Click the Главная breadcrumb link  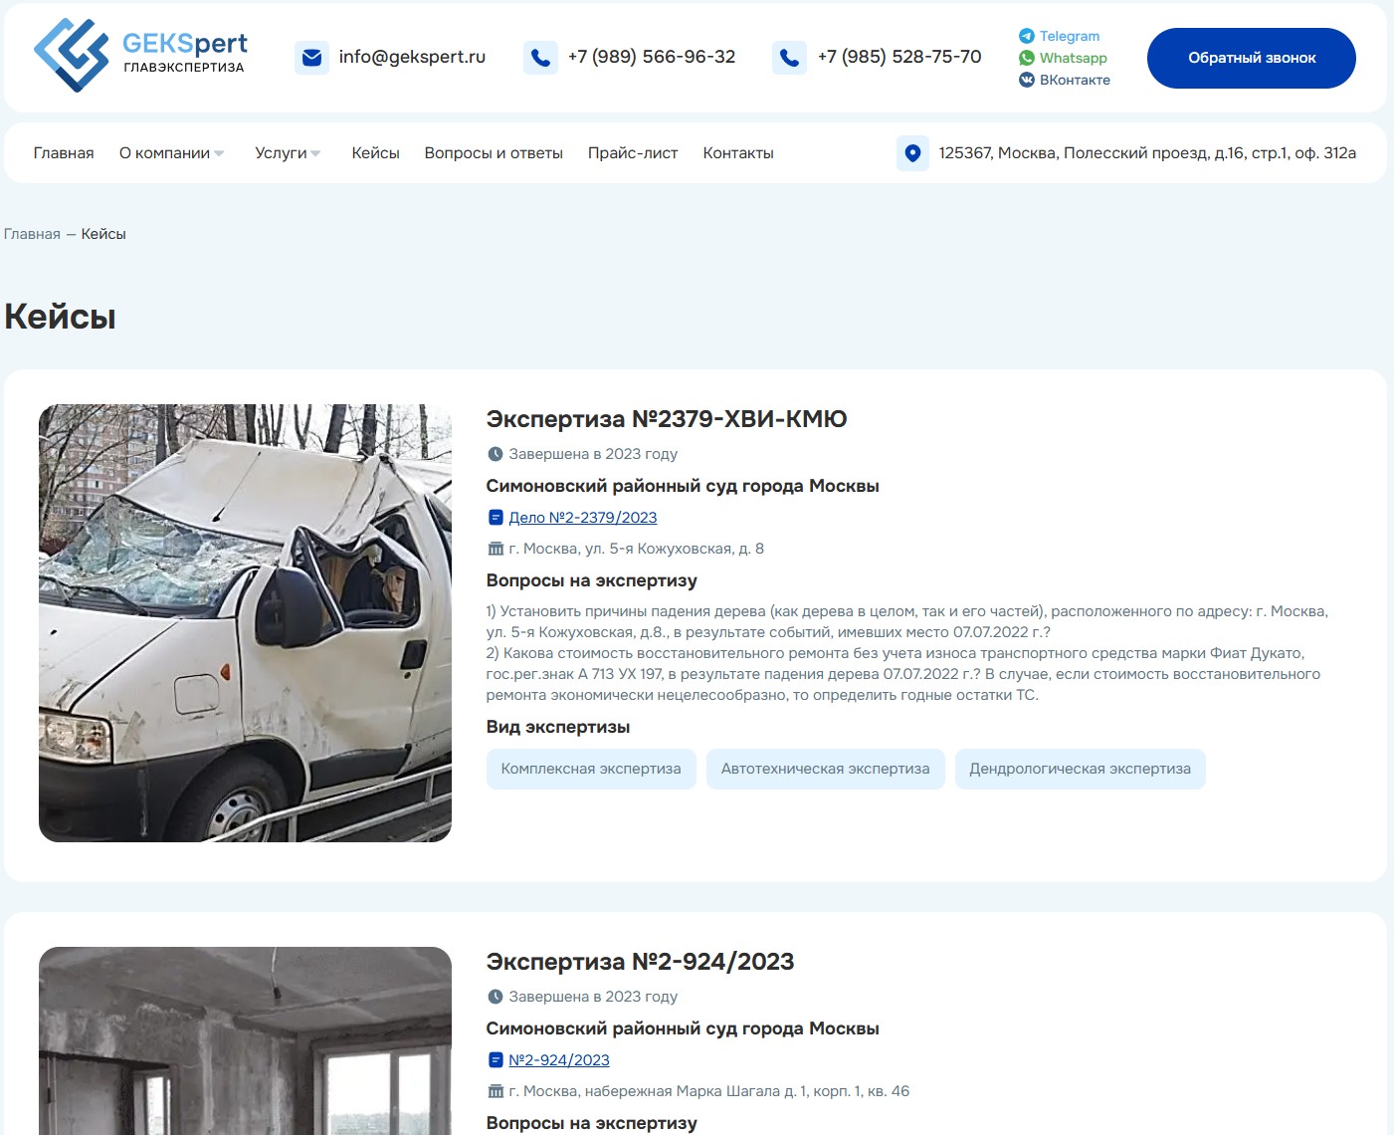click(x=31, y=234)
